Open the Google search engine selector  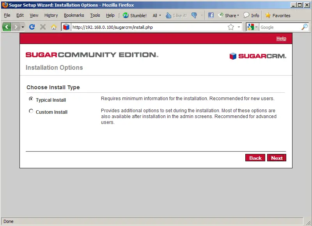[x=252, y=27]
